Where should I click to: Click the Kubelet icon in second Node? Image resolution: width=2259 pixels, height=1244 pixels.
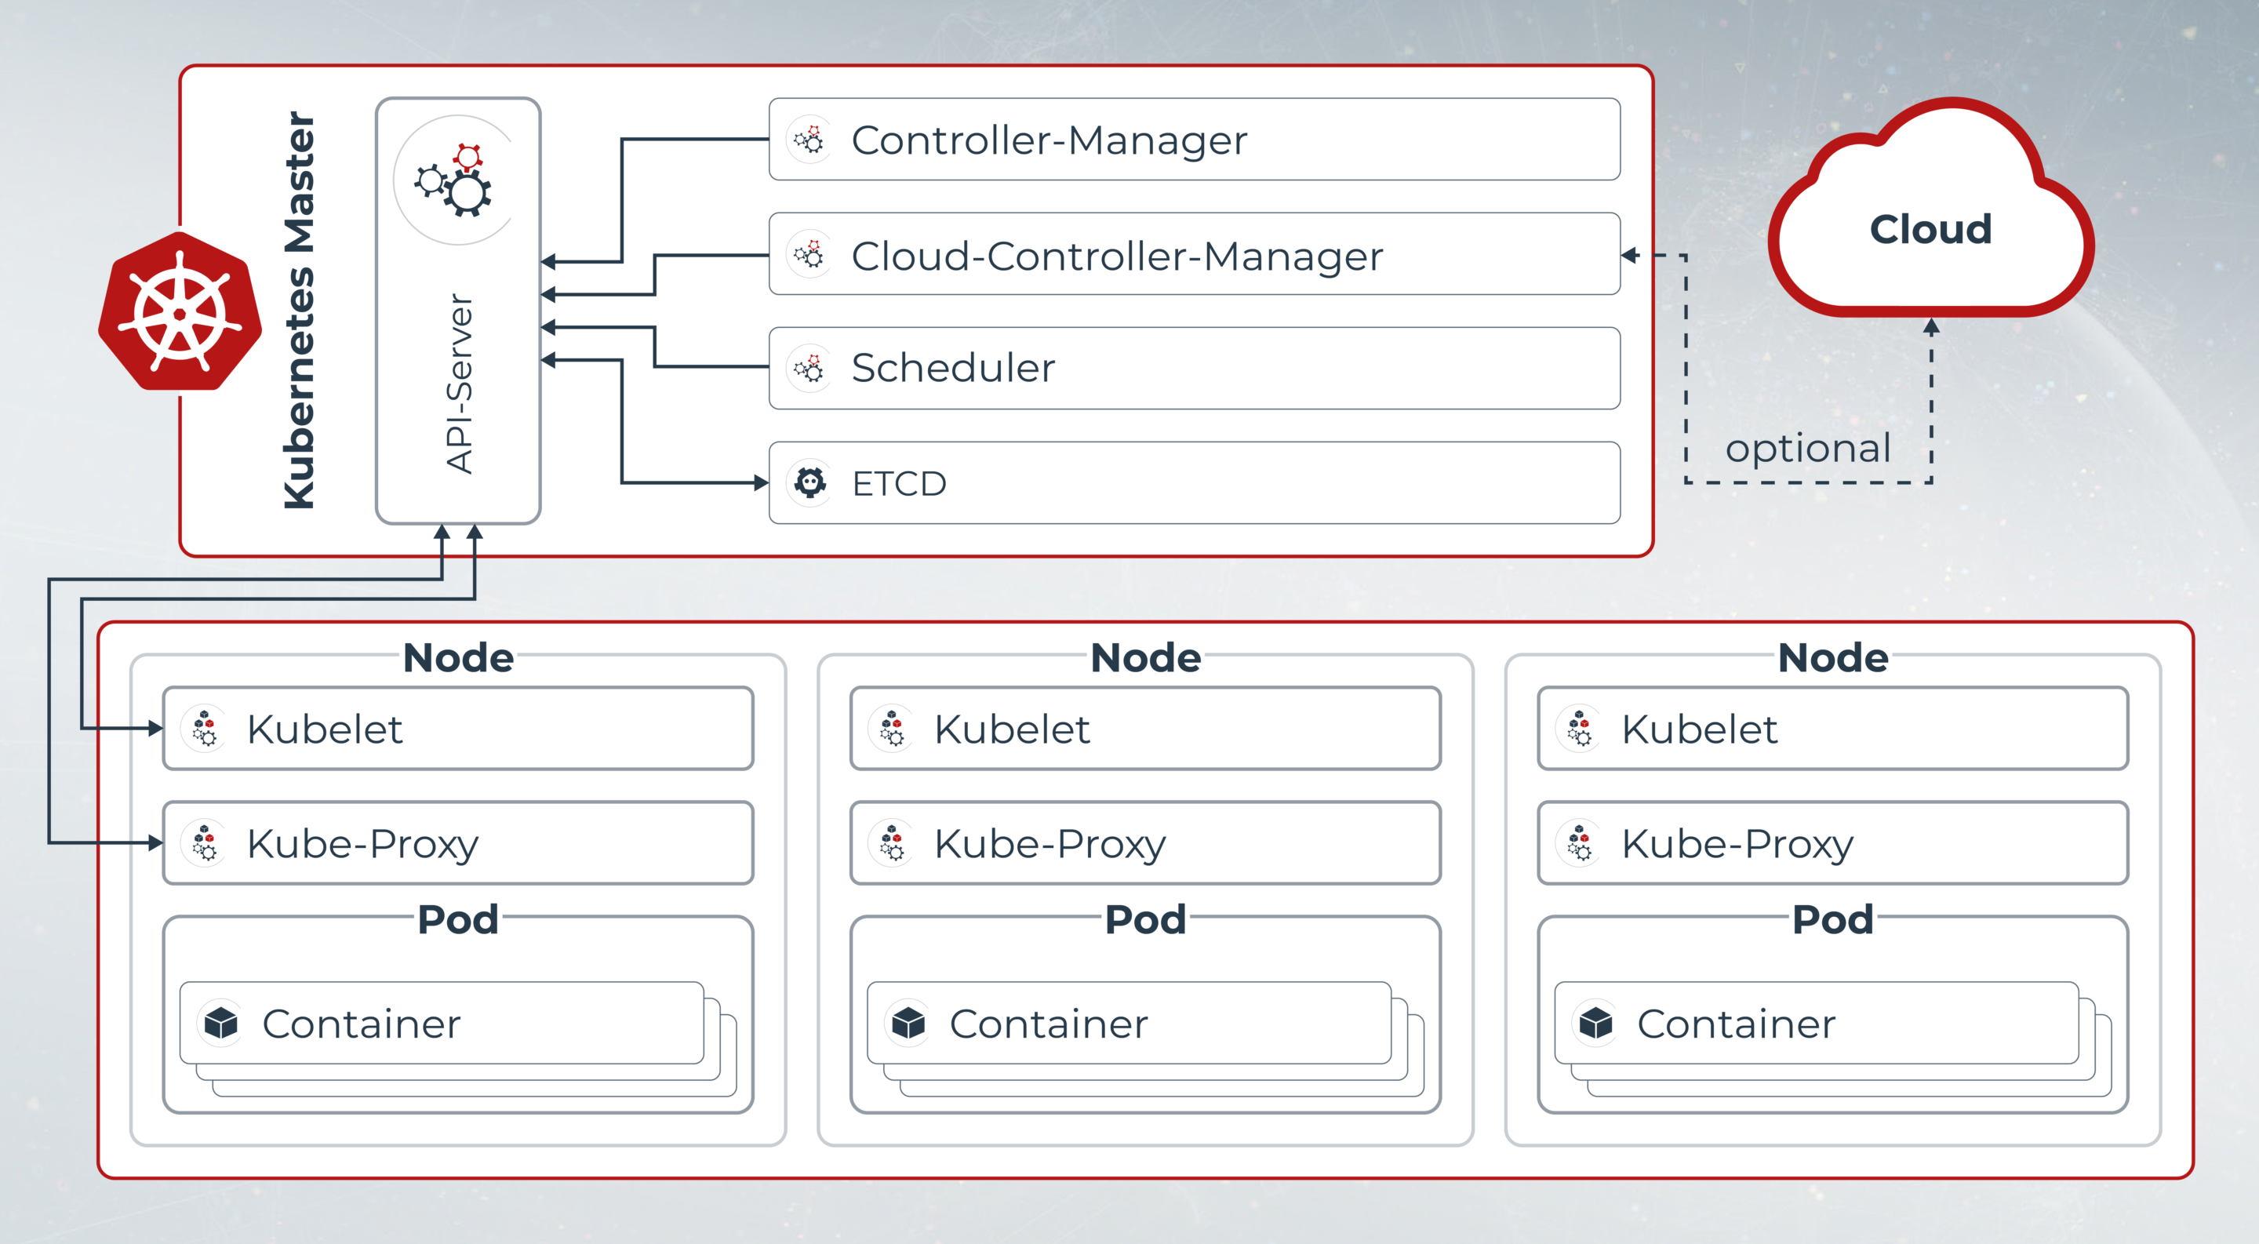tap(892, 729)
